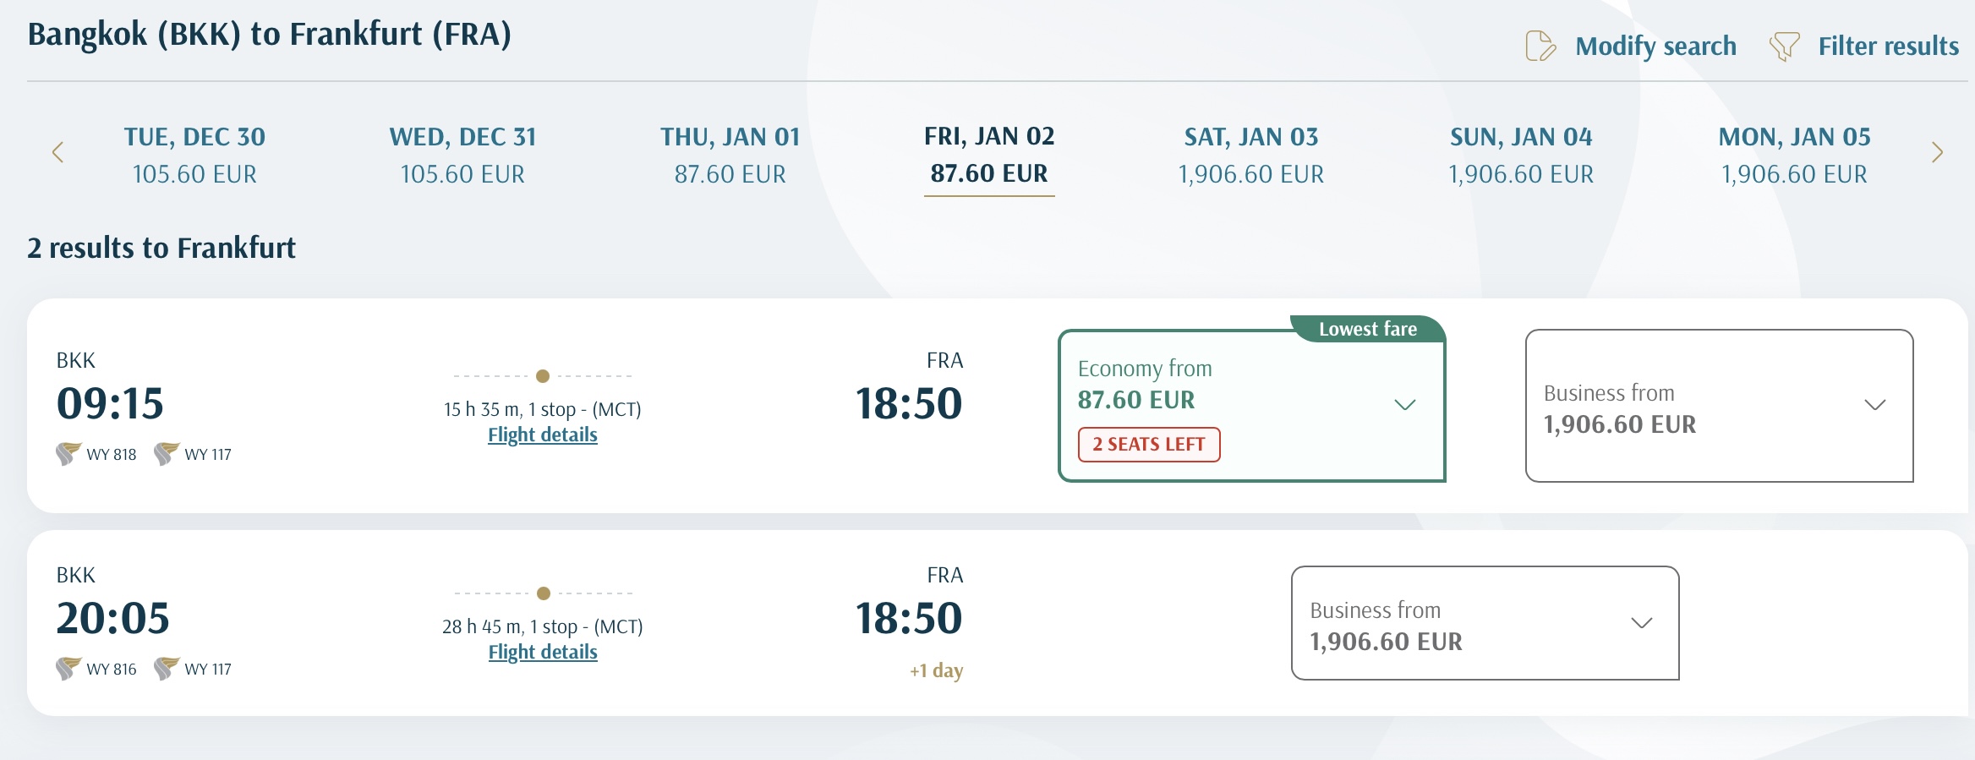The width and height of the screenshot is (1975, 760).
Task: Open Flight details for 20:05 departure
Action: [x=543, y=652]
